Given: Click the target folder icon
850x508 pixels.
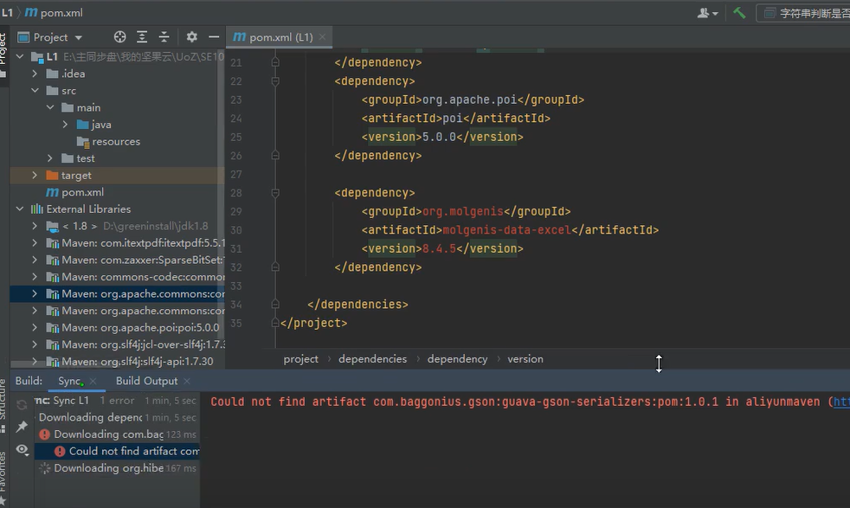Looking at the screenshot, I should (52, 175).
